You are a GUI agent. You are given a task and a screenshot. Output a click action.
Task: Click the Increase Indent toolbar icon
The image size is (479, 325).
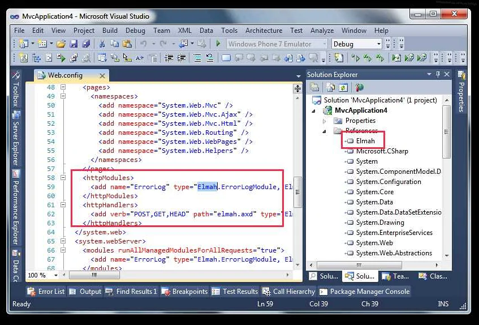click(x=182, y=58)
